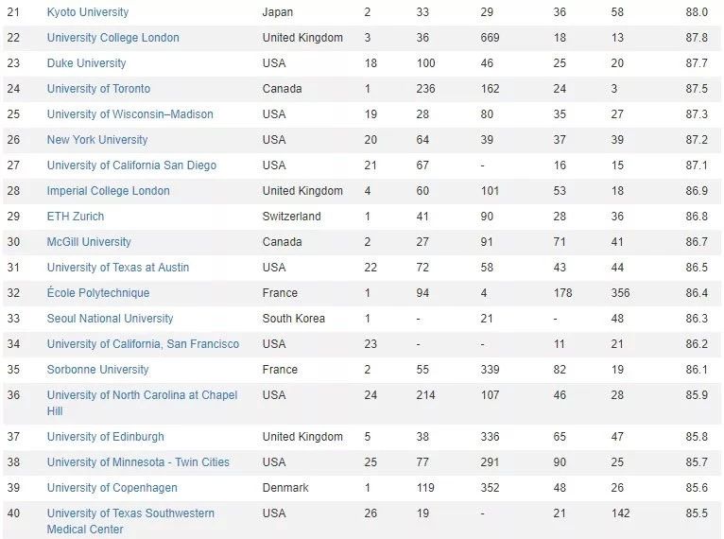Visit the University of Toronto page
Viewport: 724px width, 539px height.
[x=99, y=88]
